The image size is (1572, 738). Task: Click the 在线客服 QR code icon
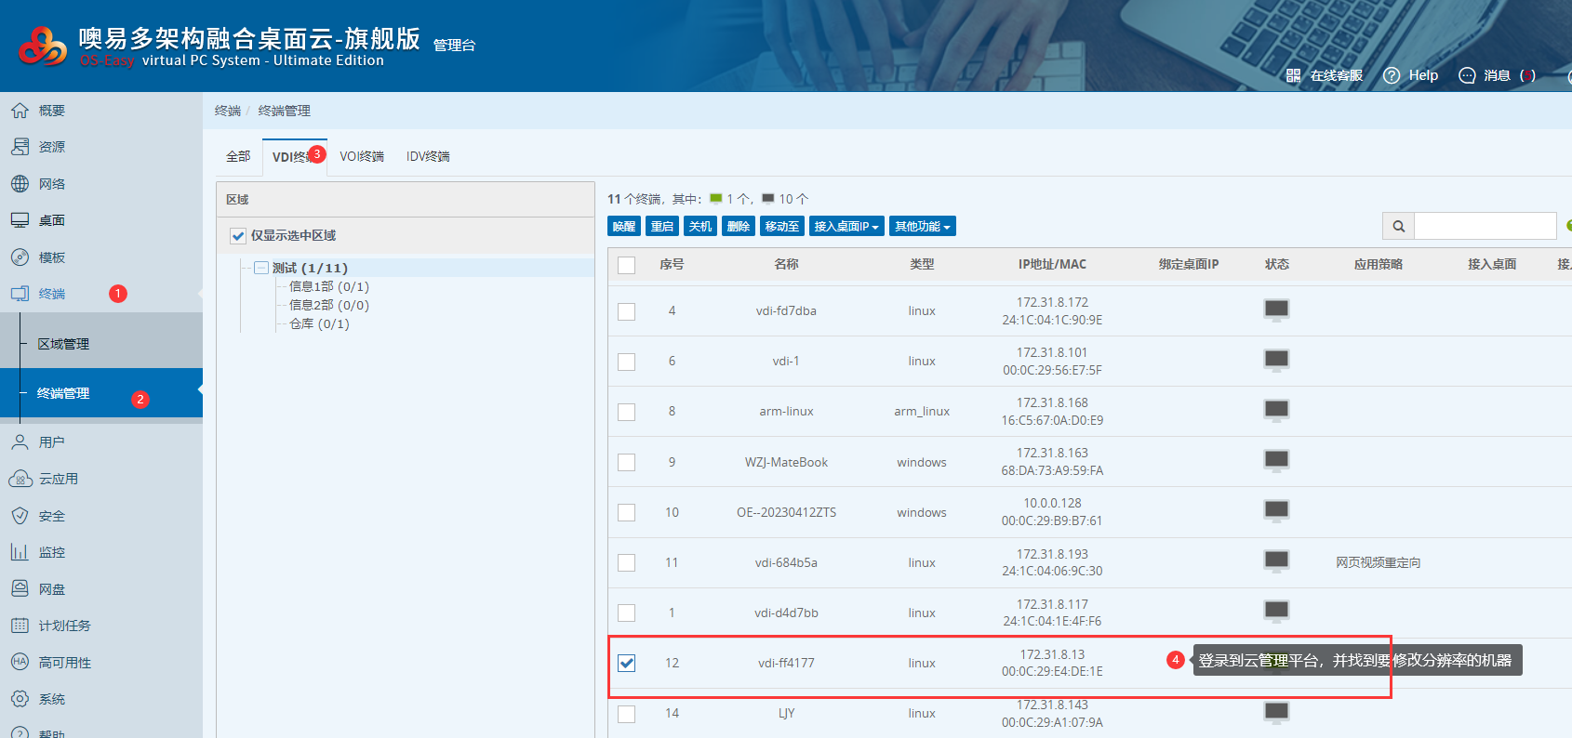(1293, 75)
